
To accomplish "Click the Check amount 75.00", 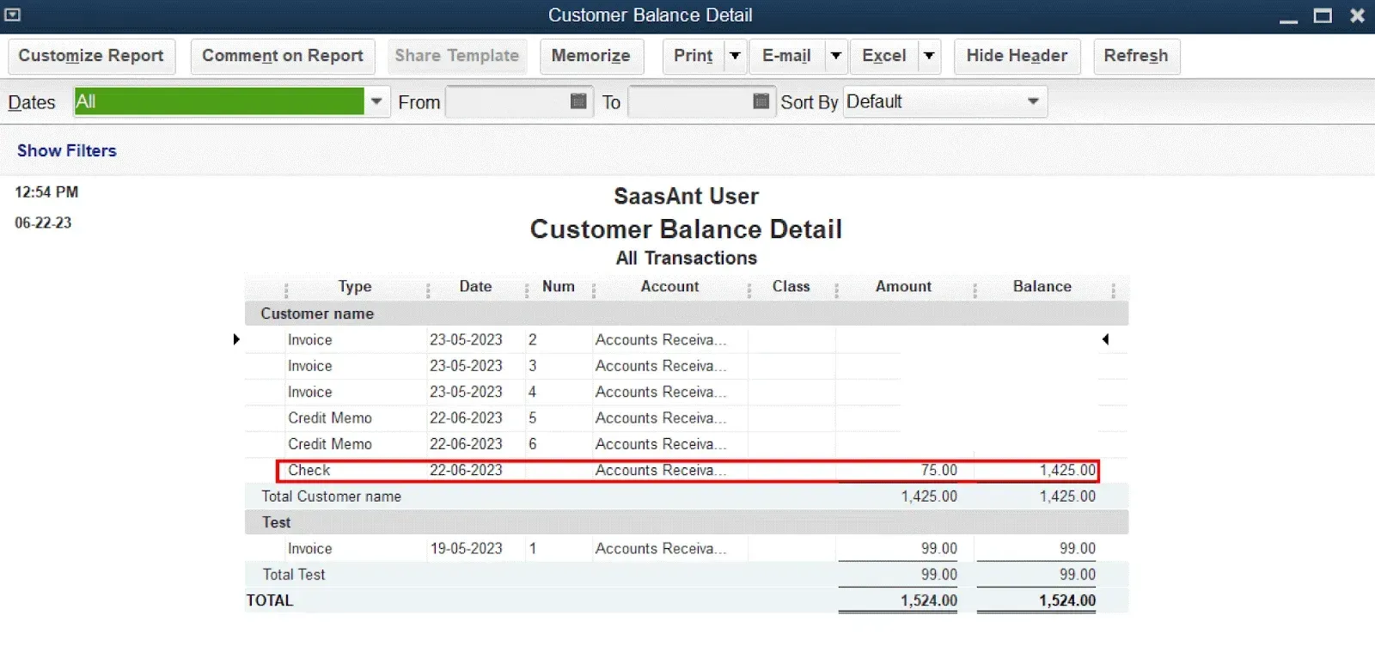I will (938, 471).
